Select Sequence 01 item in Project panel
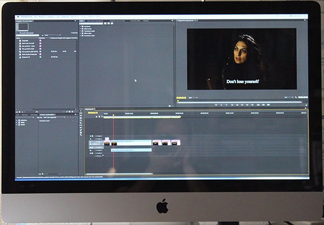The image size is (324, 225). pos(26,57)
